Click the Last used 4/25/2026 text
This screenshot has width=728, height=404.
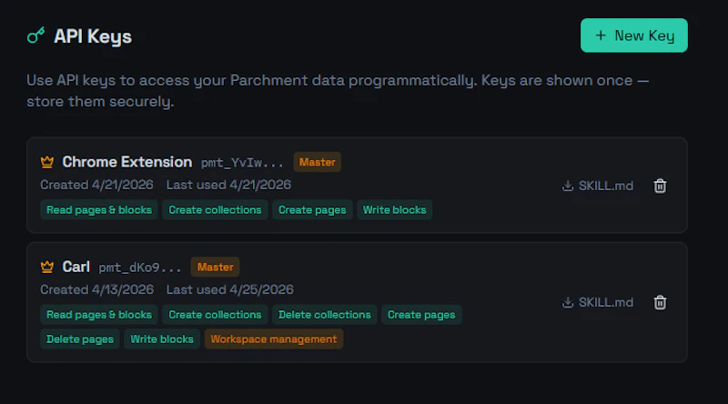tap(230, 289)
